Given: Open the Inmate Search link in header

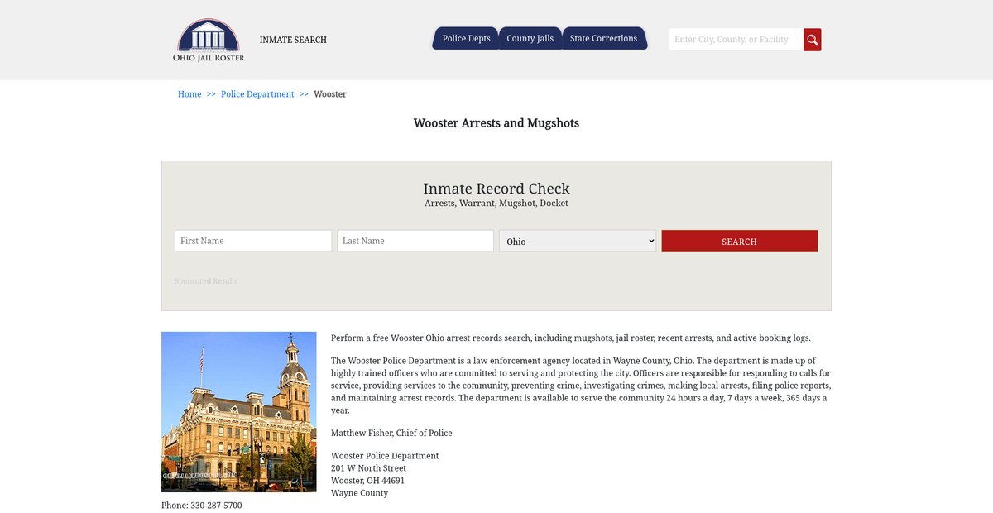Looking at the screenshot, I should (293, 40).
